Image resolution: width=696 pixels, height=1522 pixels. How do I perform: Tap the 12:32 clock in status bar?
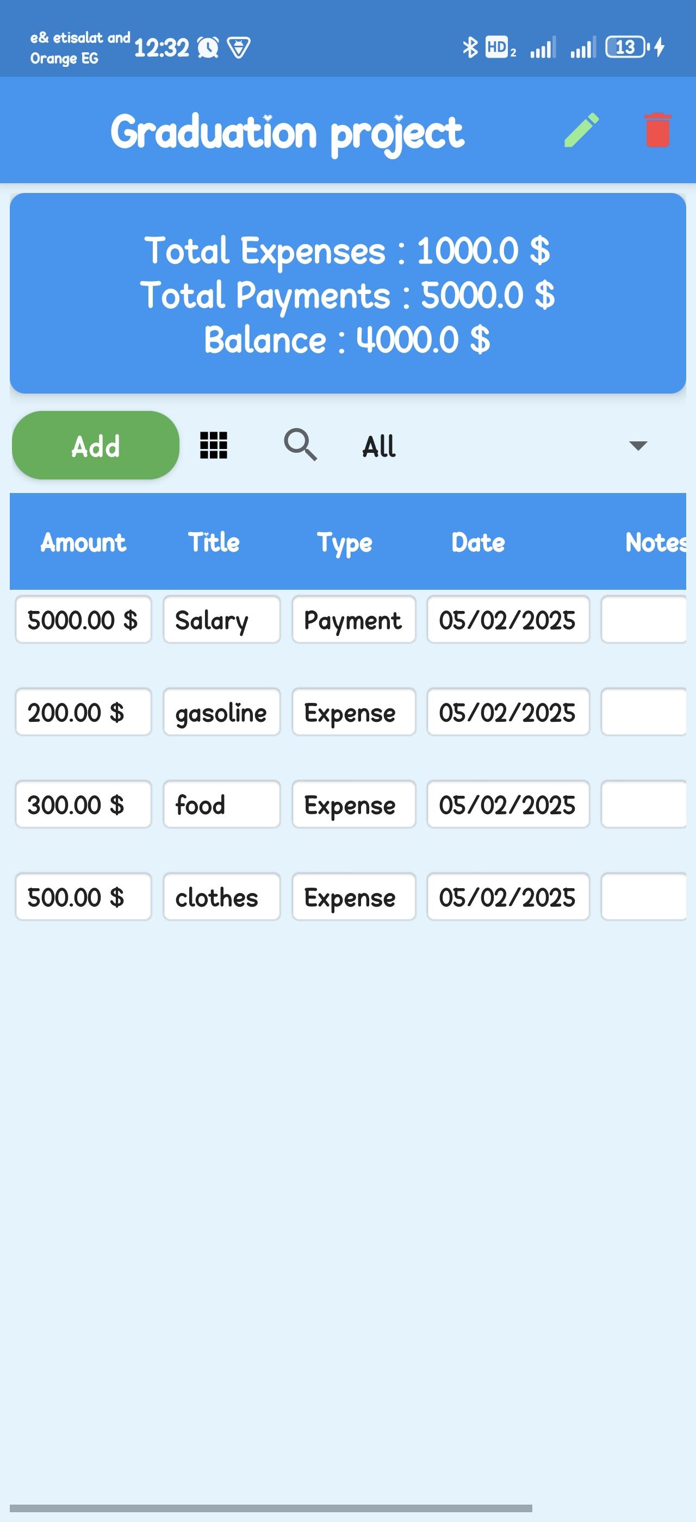point(161,47)
